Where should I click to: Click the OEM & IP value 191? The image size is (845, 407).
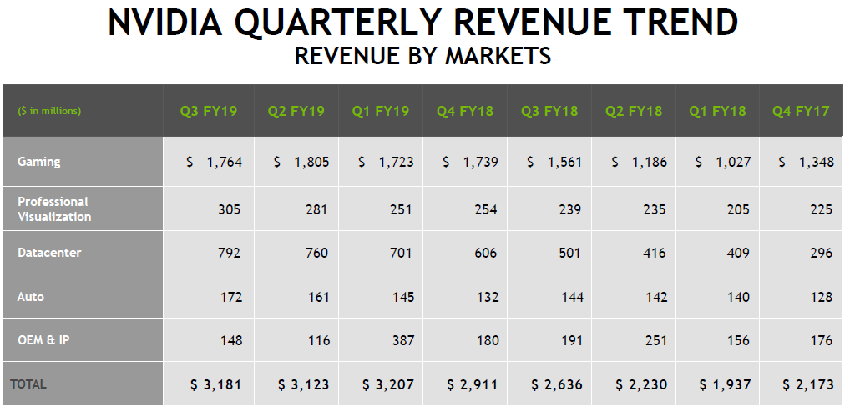point(571,341)
